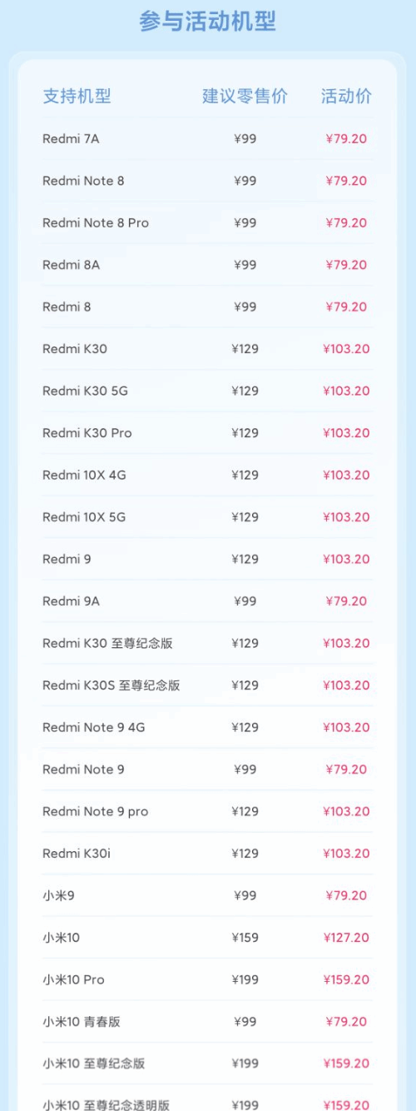Open the Redmi K30S 至尊纪念版 entry
416x1111 pixels.
coord(111,685)
